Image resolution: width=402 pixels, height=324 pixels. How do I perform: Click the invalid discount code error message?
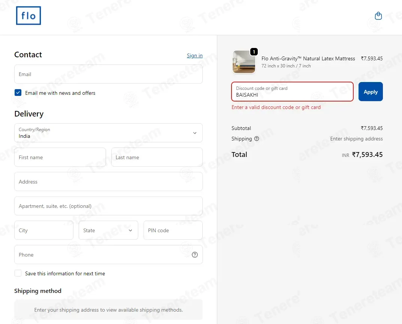(276, 107)
